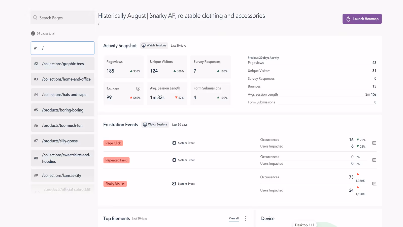Select page #1 root path
Viewport: 403px width, 227px height.
(x=62, y=48)
